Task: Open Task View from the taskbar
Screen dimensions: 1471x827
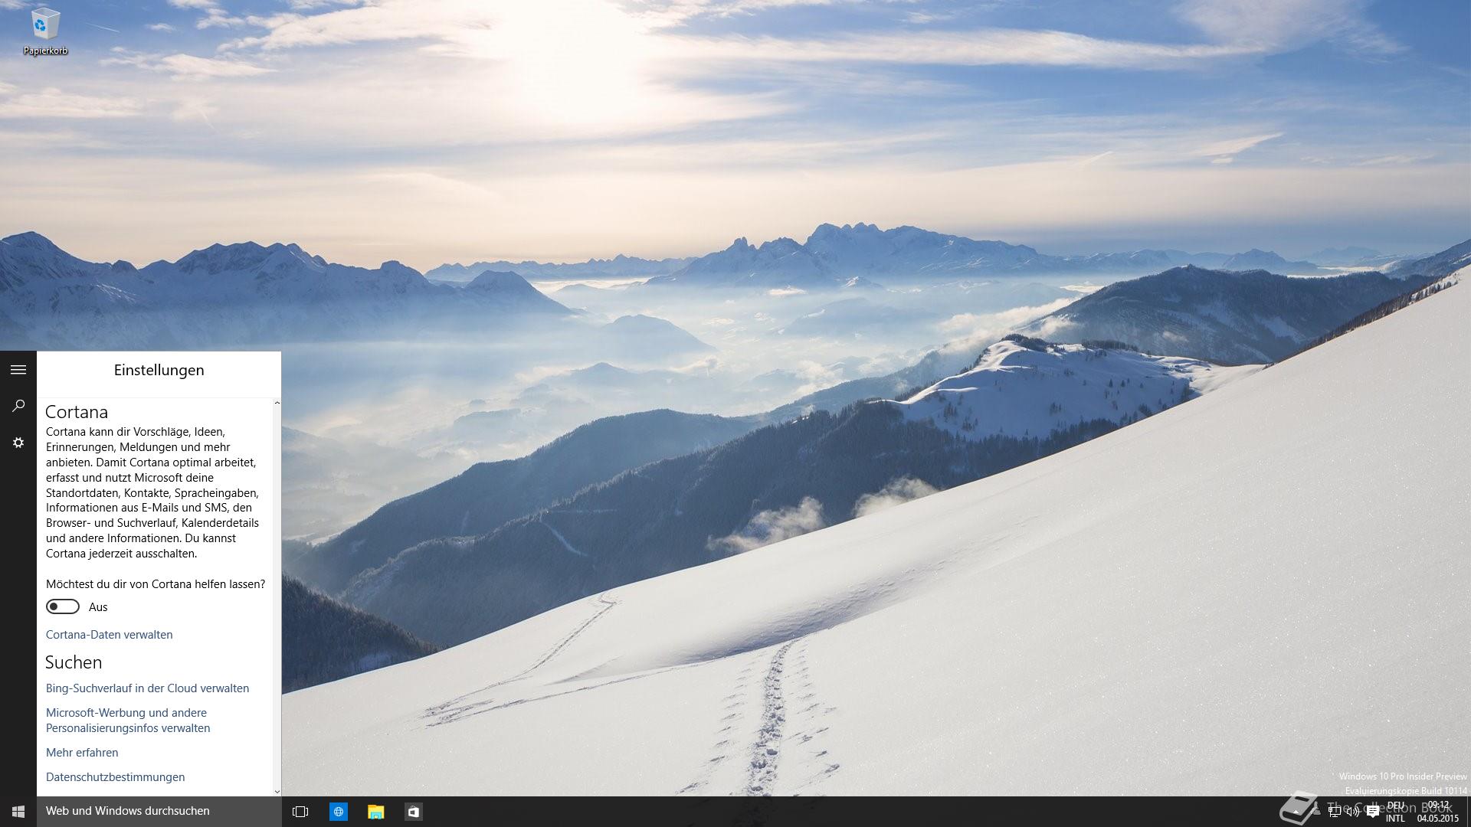Action: (x=300, y=811)
